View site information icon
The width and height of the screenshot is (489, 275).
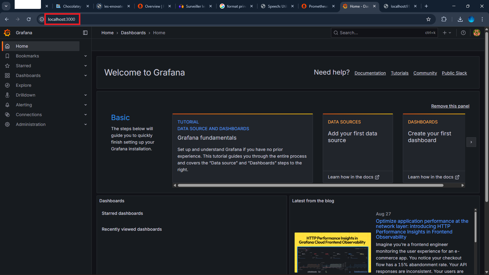click(x=42, y=19)
